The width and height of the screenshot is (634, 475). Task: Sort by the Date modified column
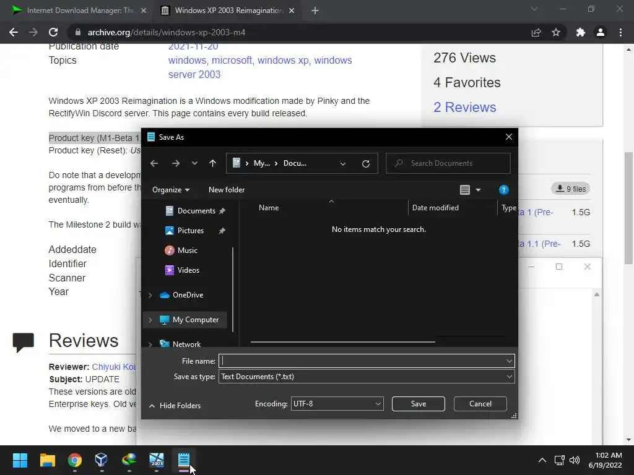(435, 208)
